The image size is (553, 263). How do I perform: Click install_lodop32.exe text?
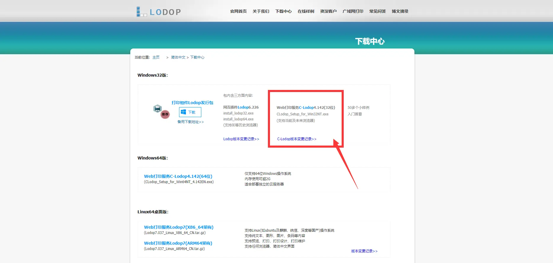(238, 113)
